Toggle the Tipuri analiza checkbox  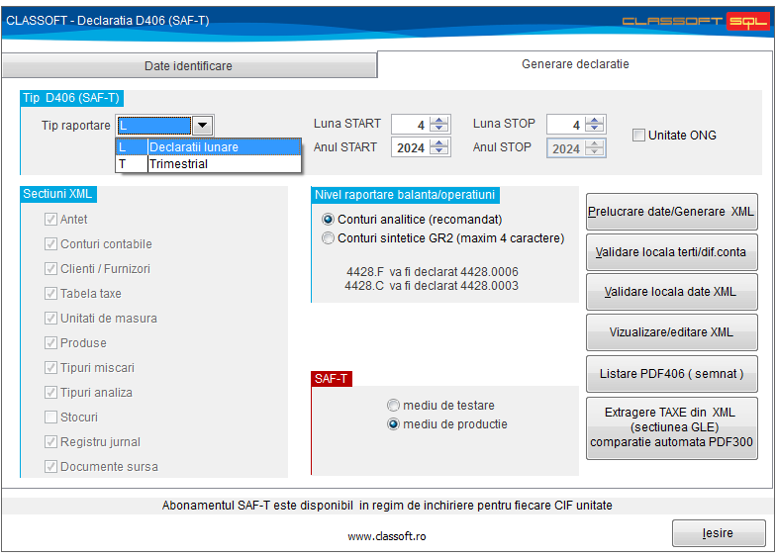pyautogui.click(x=50, y=392)
